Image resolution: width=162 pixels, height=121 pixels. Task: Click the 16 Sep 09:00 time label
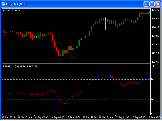58,117
